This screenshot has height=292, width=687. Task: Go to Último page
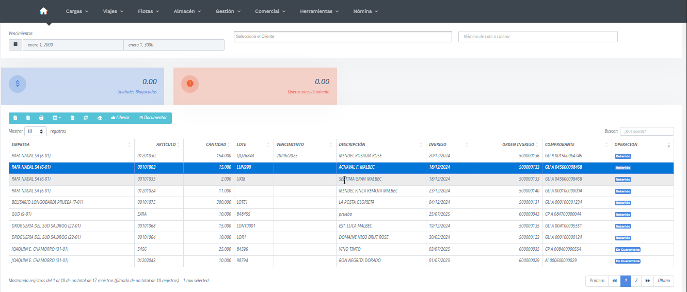(664, 281)
